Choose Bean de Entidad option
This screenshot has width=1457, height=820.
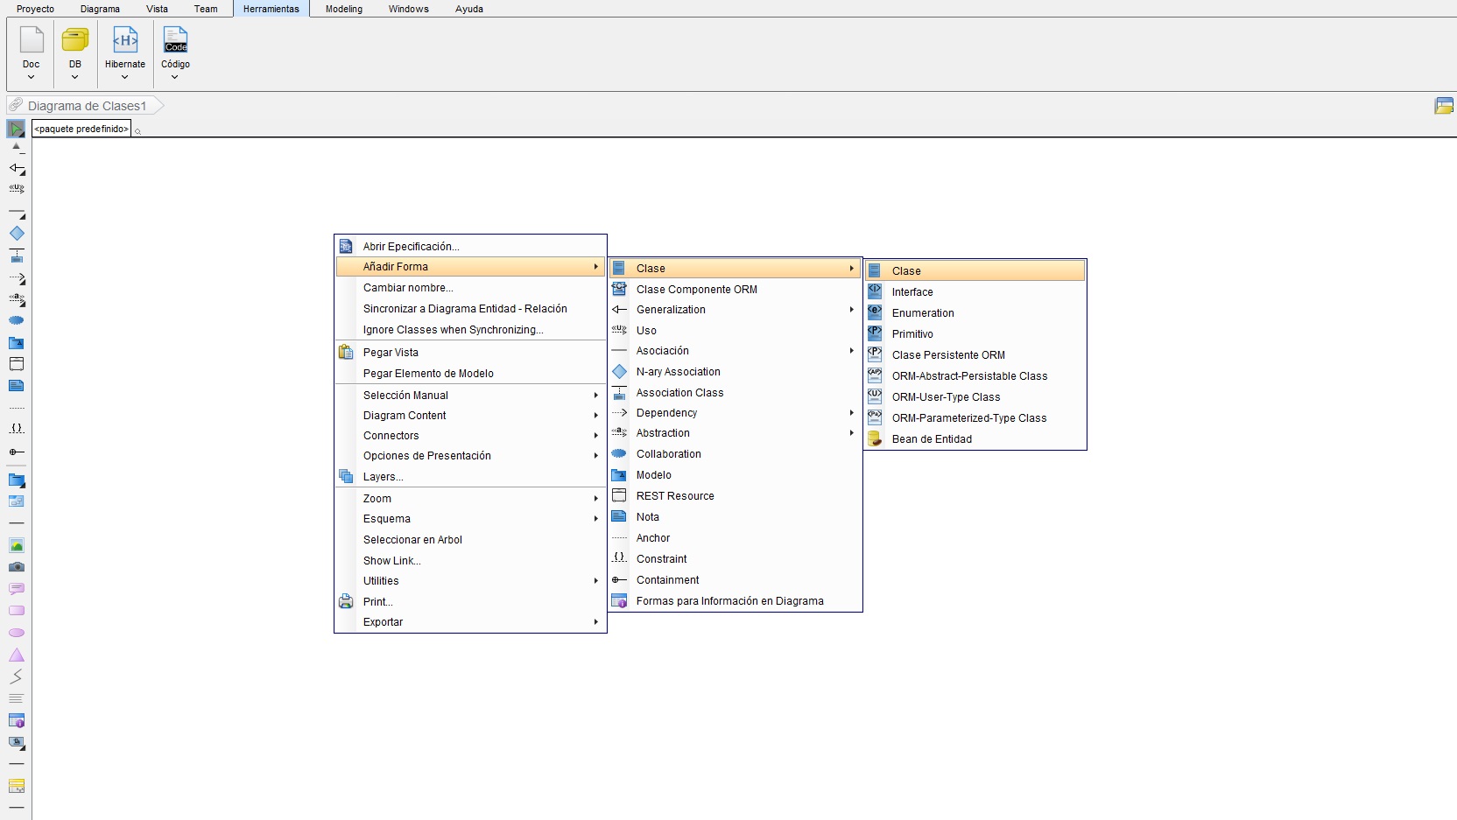tap(932, 439)
